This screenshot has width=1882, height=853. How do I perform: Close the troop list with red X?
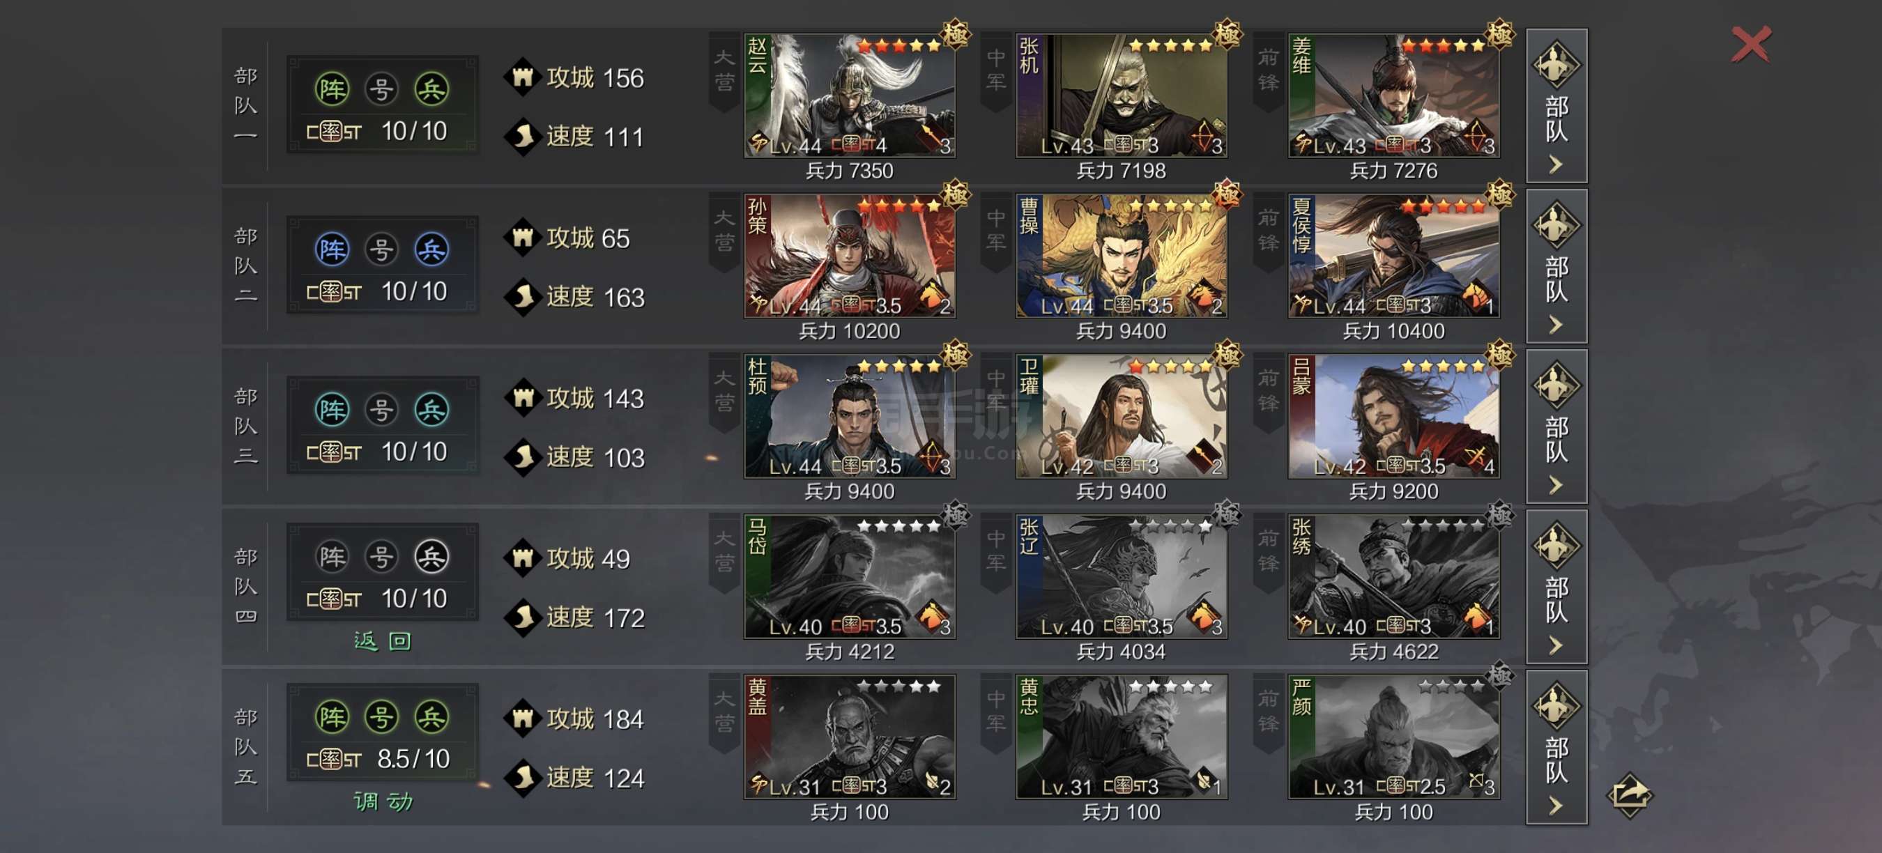[1750, 45]
